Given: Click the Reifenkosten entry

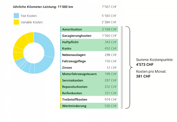Looking at the screenshot, I should [89, 93].
